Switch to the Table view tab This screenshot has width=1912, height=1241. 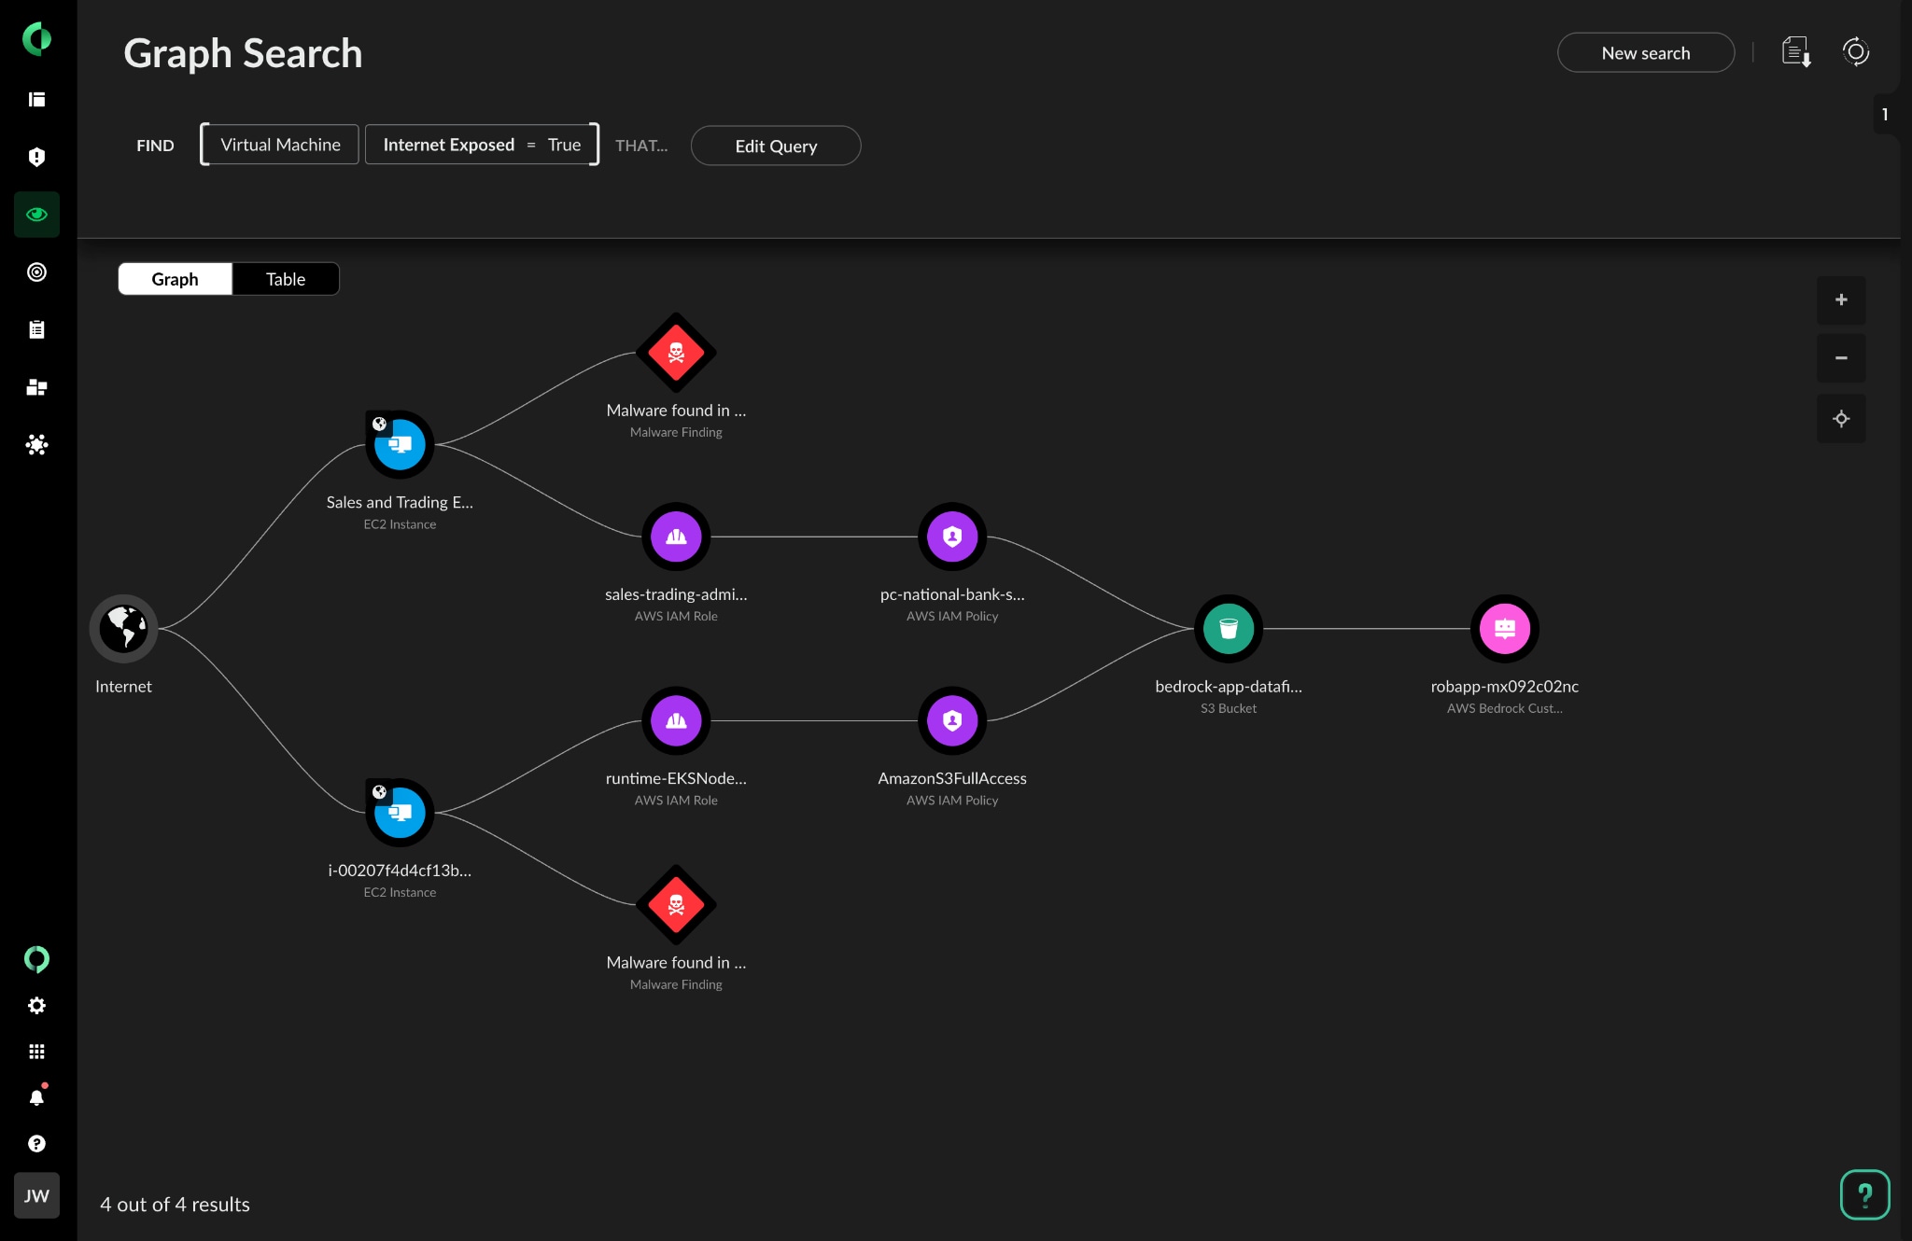point(285,279)
